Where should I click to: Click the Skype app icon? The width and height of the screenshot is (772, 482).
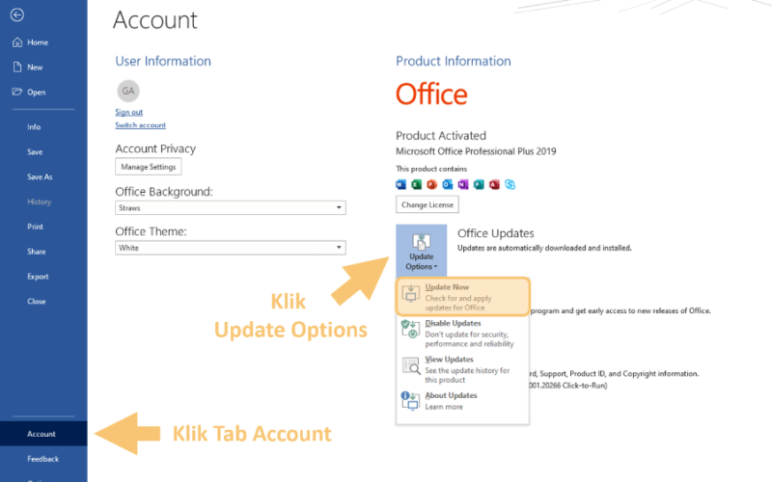(510, 184)
